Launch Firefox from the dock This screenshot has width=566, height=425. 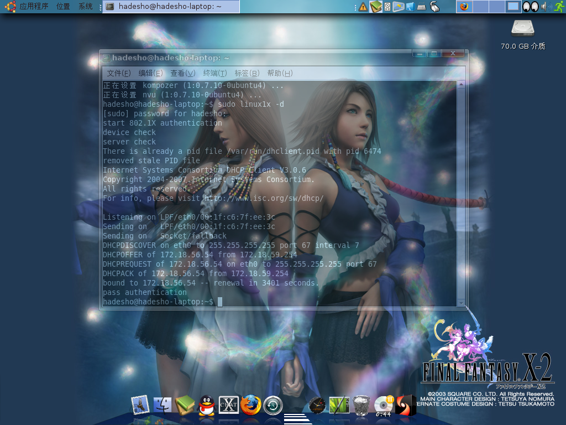251,405
